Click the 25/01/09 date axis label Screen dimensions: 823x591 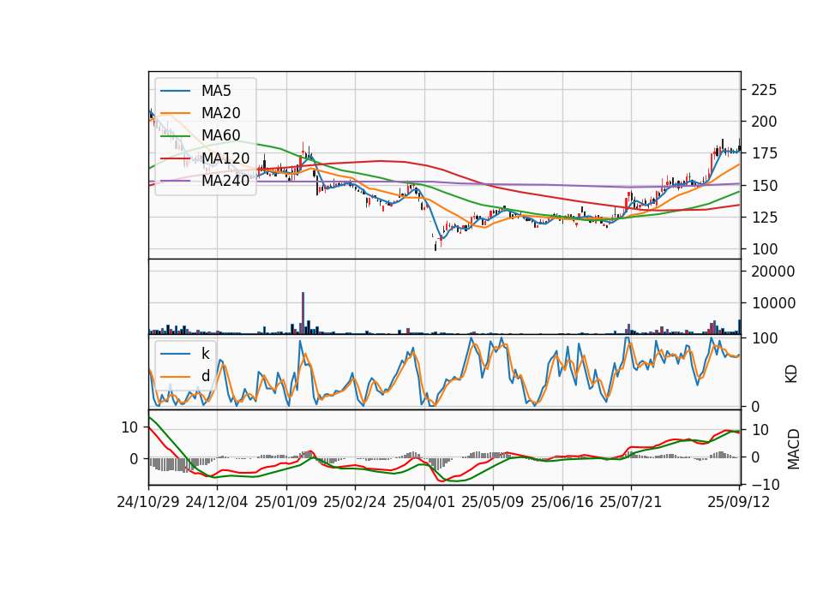pos(286,502)
